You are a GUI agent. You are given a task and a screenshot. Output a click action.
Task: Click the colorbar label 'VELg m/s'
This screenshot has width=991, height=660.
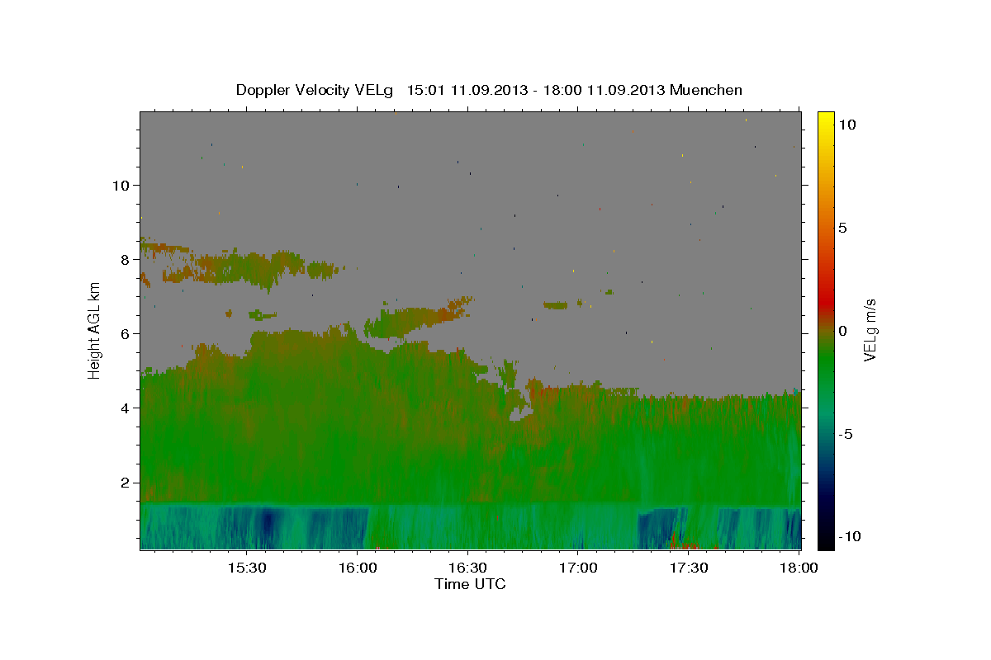coord(870,329)
